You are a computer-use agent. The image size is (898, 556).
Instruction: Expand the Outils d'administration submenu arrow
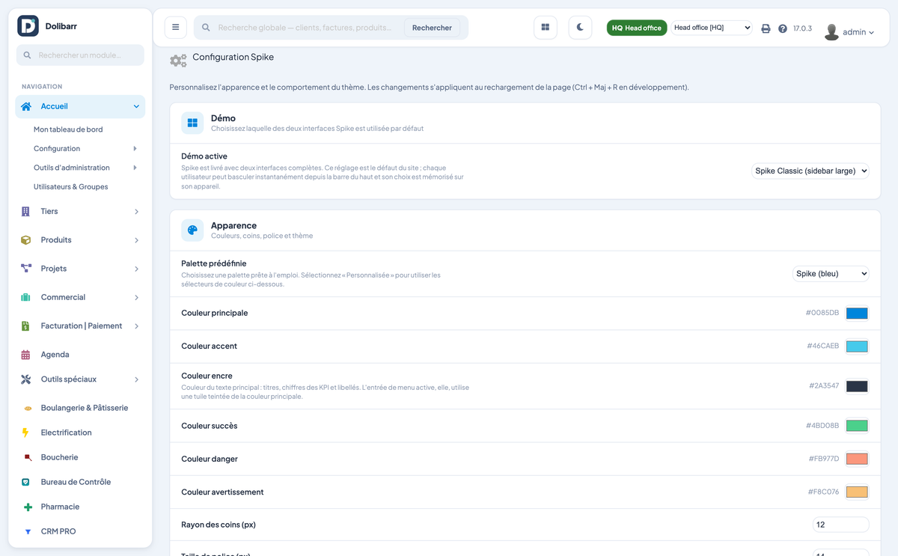tap(135, 168)
